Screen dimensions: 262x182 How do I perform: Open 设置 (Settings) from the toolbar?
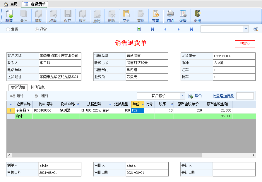point(183,16)
